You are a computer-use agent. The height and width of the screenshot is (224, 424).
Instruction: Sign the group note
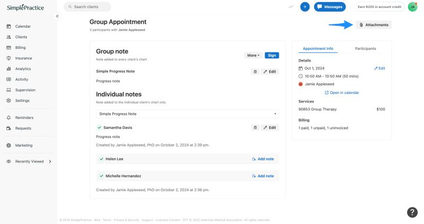tap(272, 55)
